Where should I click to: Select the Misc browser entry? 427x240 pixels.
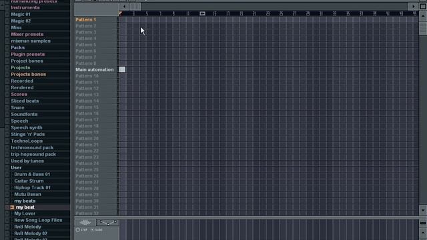[x=16, y=27]
